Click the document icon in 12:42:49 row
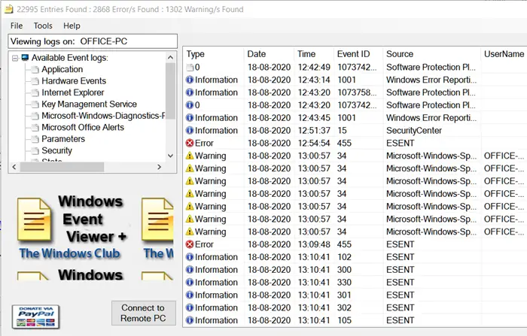This screenshot has width=527, height=336. pyautogui.click(x=190, y=68)
